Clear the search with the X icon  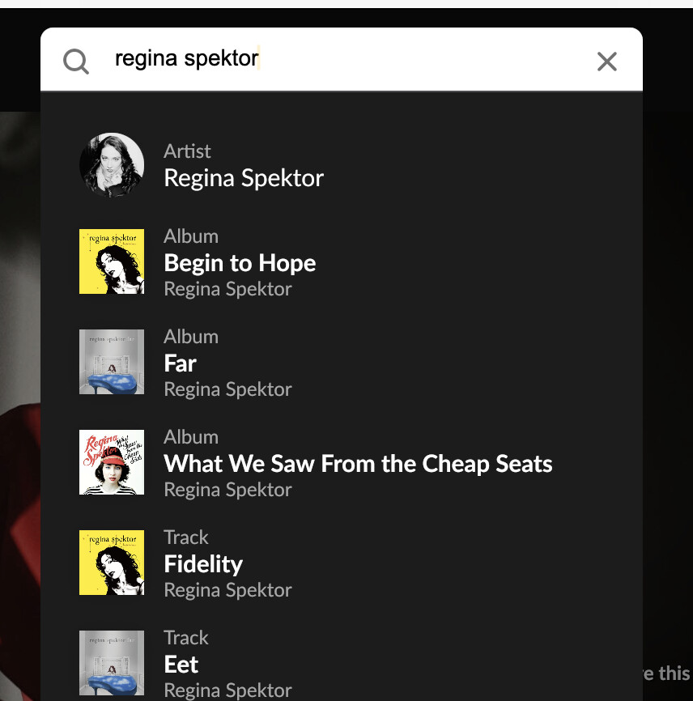(606, 62)
